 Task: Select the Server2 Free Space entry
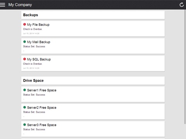[x=93, y=112]
